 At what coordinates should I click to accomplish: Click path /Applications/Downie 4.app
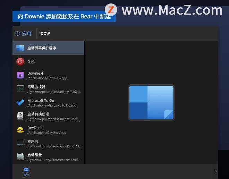47,78
